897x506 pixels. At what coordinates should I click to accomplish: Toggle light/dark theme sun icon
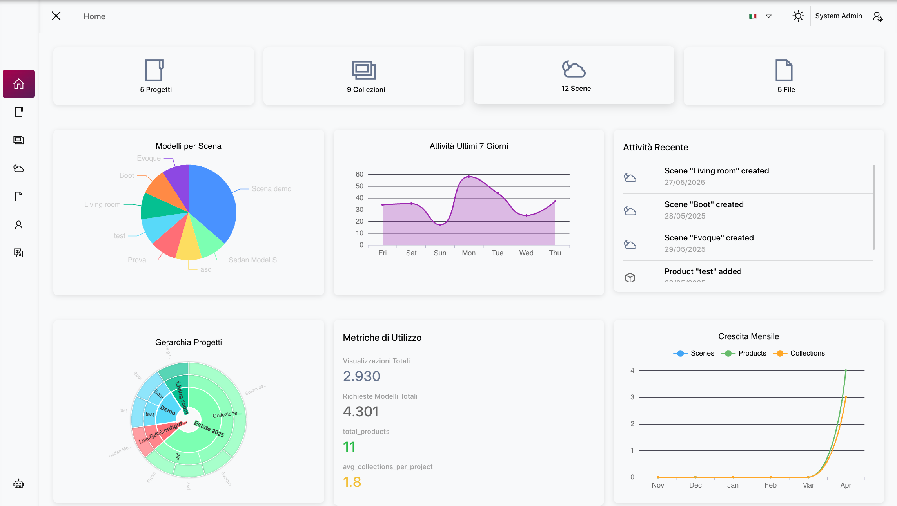(798, 16)
